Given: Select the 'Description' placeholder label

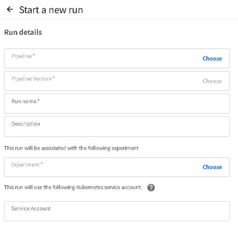Looking at the screenshot, I should coord(26,124).
